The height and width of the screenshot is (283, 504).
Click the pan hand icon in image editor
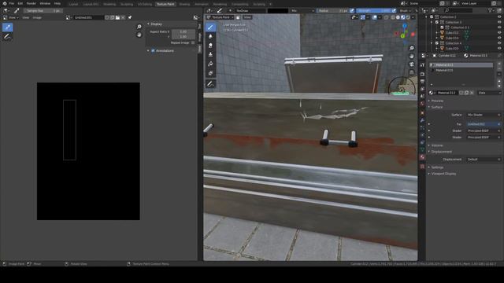[139, 35]
